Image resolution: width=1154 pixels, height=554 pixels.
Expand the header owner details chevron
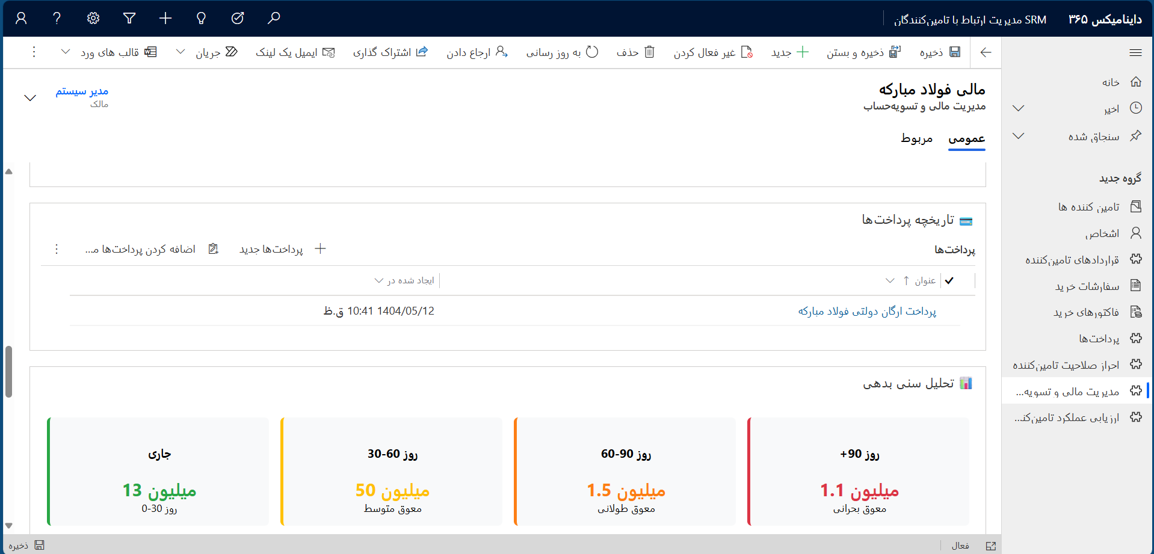point(30,97)
